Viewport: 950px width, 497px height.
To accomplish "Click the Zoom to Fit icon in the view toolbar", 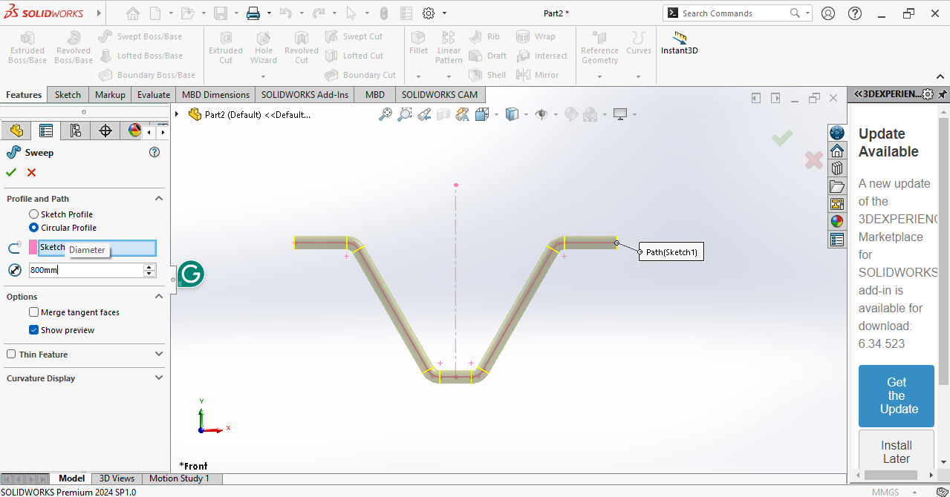I will click(x=385, y=114).
